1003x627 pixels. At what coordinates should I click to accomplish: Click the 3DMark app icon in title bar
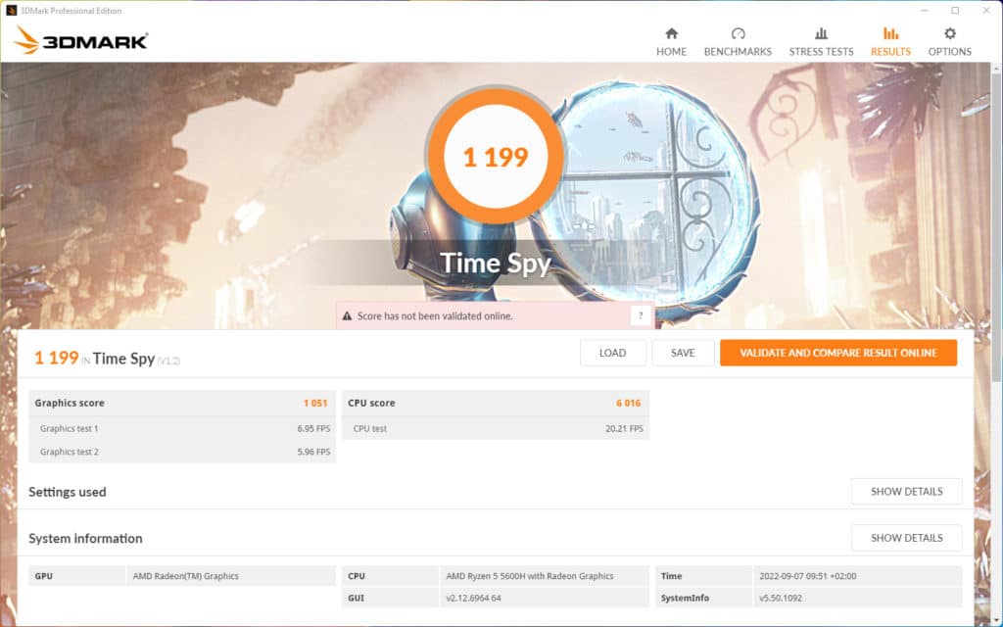click(x=11, y=10)
